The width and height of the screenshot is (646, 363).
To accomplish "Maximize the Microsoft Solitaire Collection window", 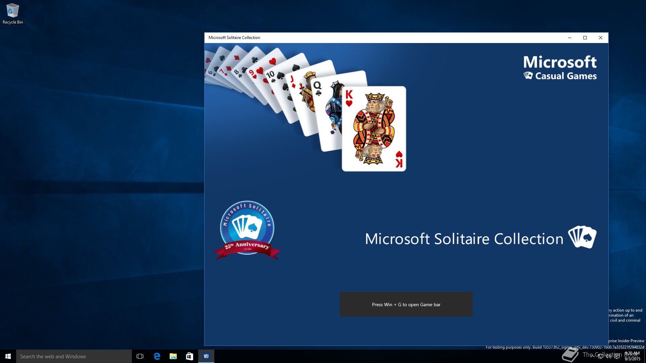I will (x=585, y=38).
